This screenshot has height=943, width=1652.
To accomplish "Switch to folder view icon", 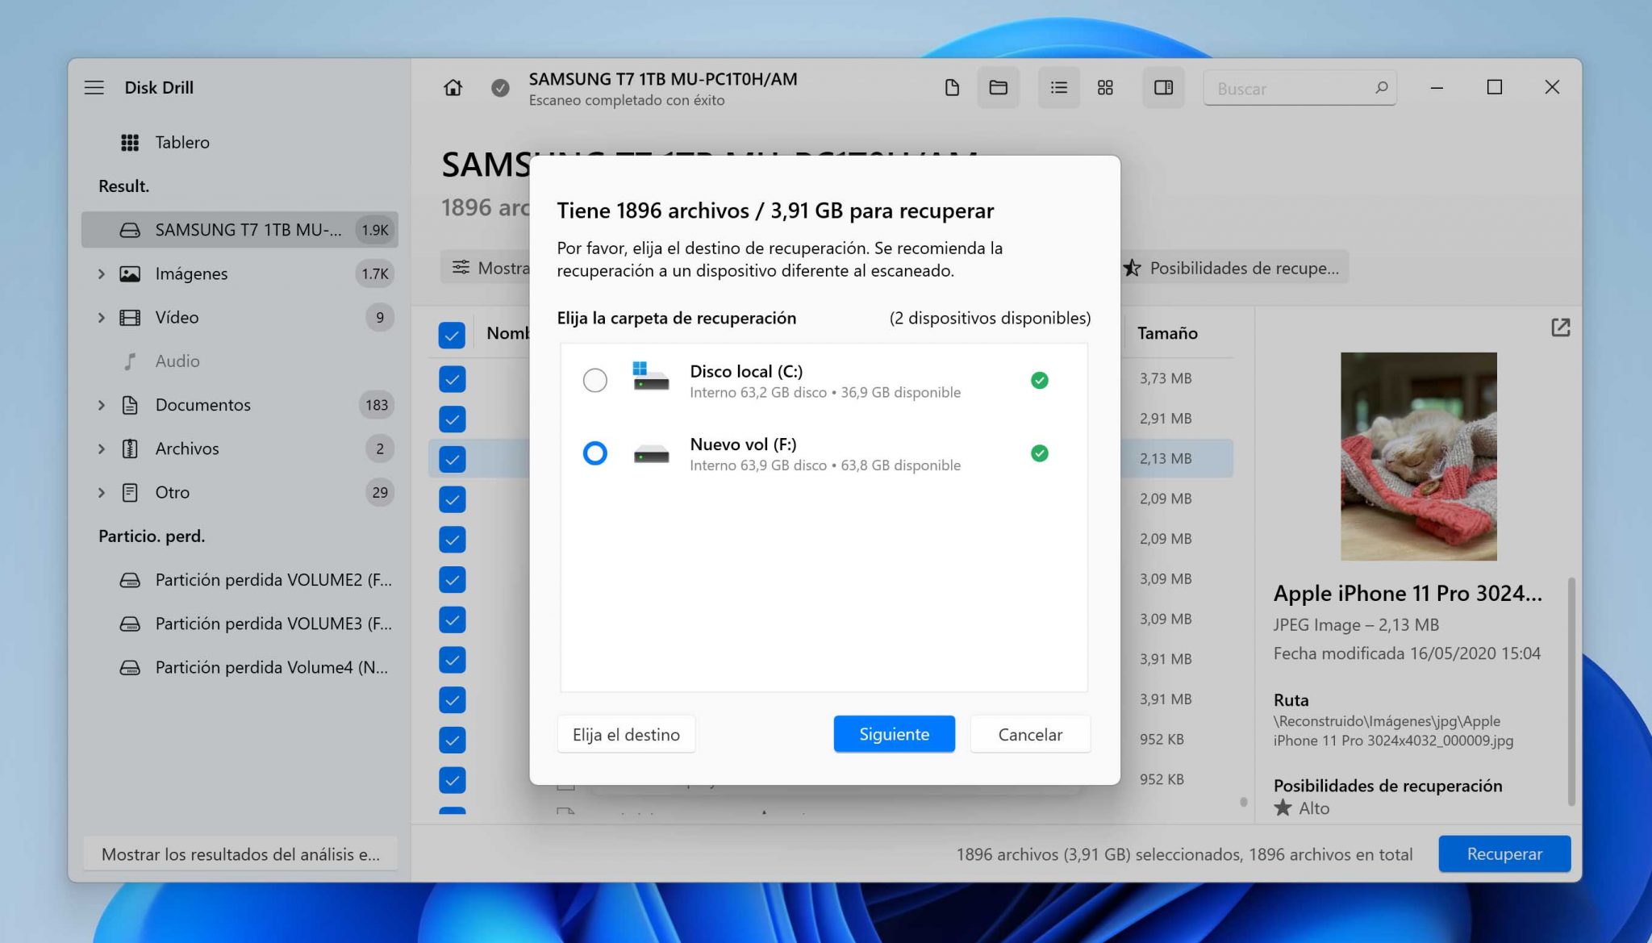I will pyautogui.click(x=998, y=87).
